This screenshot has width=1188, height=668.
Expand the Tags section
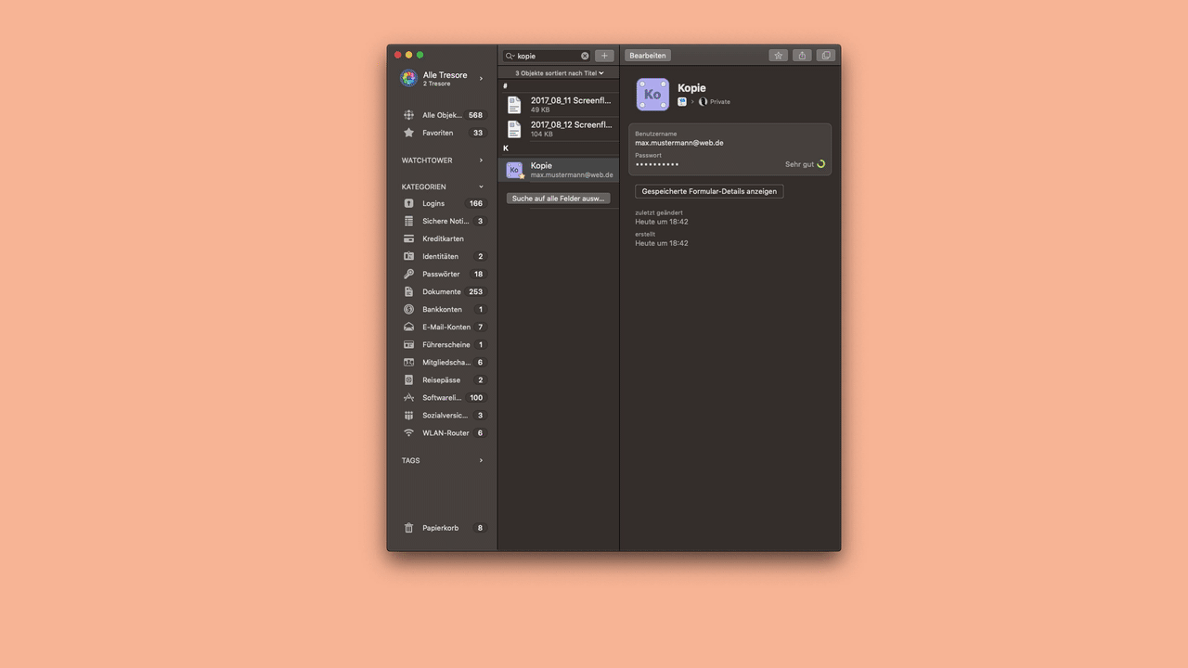(x=481, y=460)
